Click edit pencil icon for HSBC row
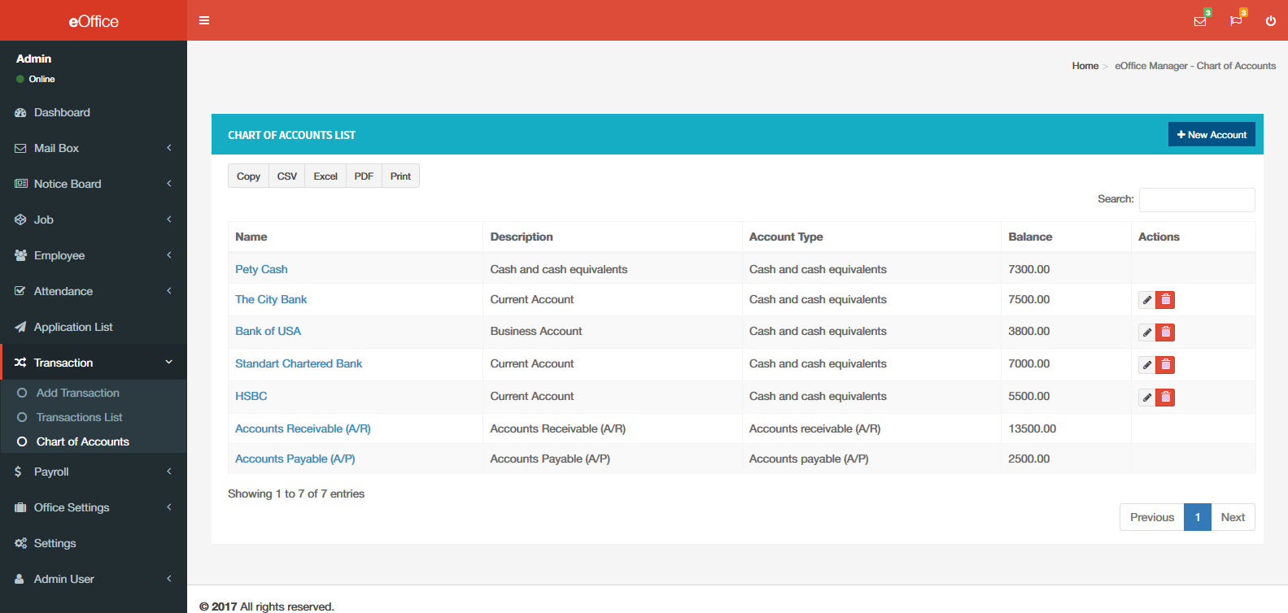The height and width of the screenshot is (613, 1288). [x=1146, y=398]
